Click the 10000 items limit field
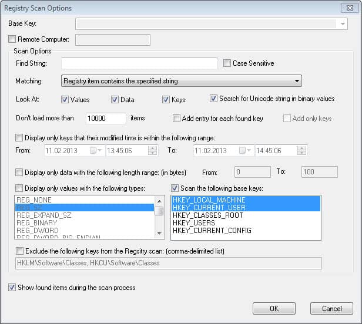 tap(106, 119)
